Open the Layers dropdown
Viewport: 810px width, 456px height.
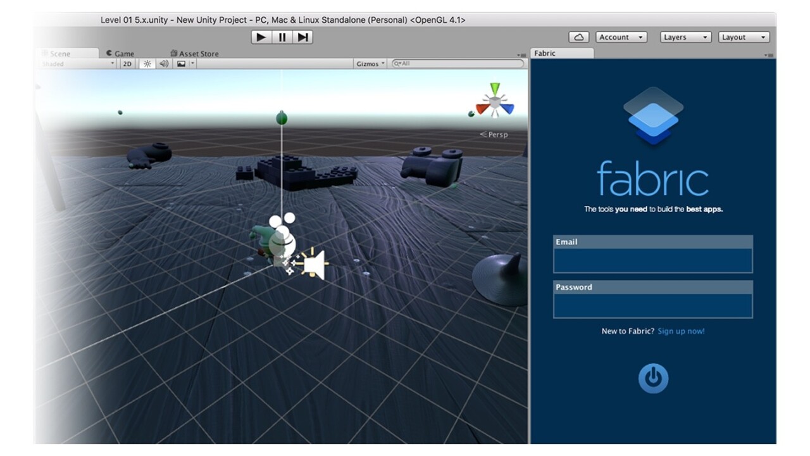(x=685, y=37)
